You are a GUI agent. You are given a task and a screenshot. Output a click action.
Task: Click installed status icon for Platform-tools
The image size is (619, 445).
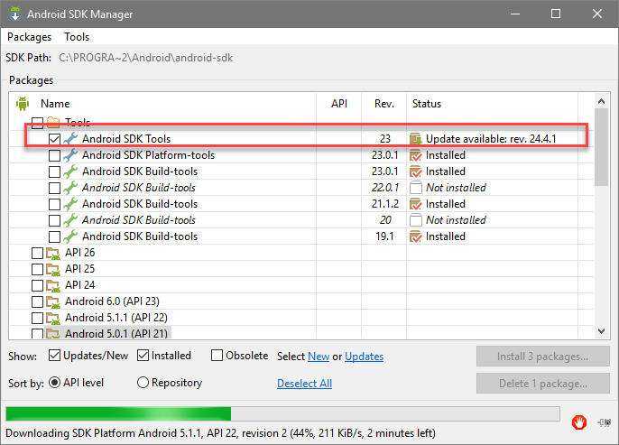[x=416, y=155]
